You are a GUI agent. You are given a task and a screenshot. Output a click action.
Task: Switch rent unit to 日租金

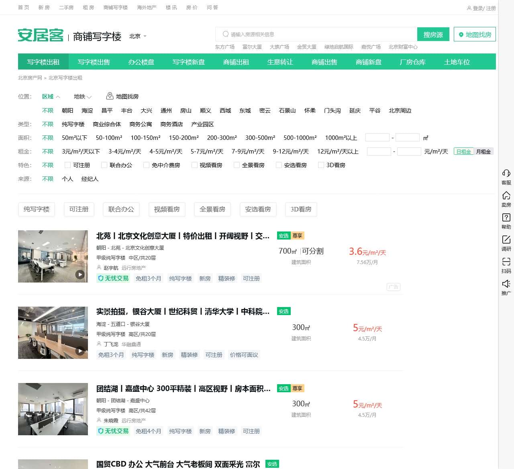coord(463,152)
